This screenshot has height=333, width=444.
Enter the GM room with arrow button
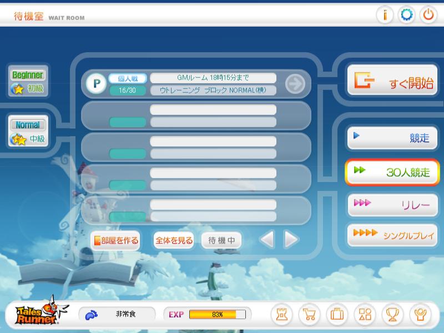click(295, 84)
